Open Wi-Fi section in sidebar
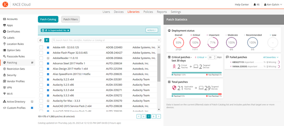Image resolution: width=284 pixels, height=126 pixels. tap(10, 94)
